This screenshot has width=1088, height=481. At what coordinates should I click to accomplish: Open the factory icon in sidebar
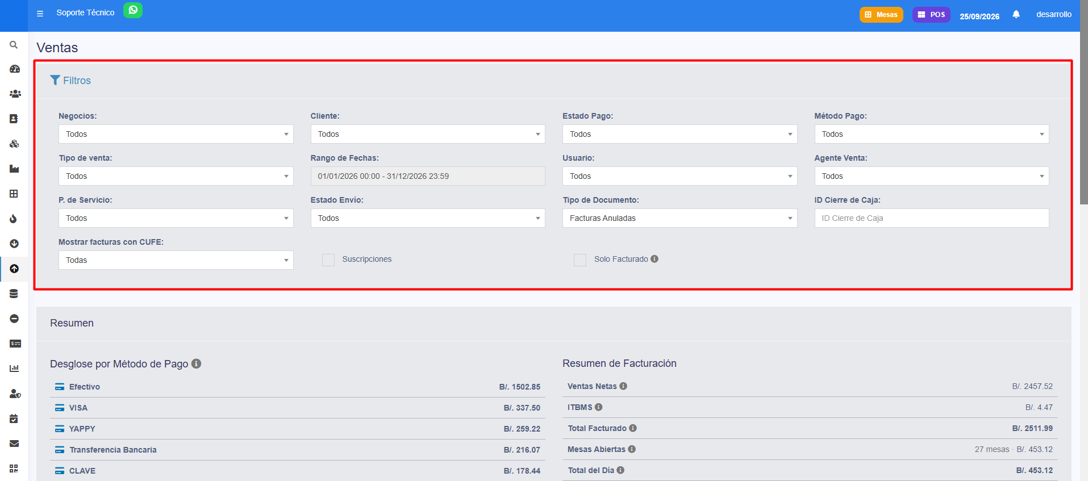click(14, 169)
